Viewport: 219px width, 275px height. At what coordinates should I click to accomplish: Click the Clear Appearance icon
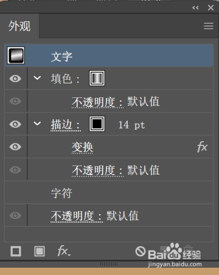[141, 251]
